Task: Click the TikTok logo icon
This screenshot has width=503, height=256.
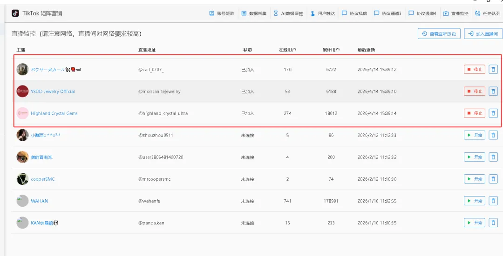Action: (x=15, y=13)
